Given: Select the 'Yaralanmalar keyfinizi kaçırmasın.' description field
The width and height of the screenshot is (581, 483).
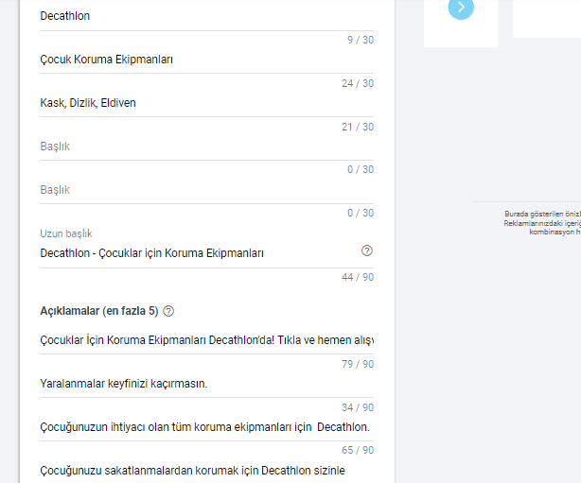Looking at the screenshot, I should coord(206,384).
